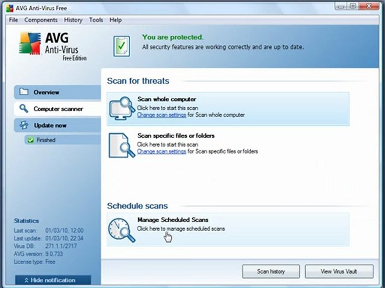The width and height of the screenshot is (385, 288).
Task: Open Manage Scheduled Scans
Action: click(x=228, y=230)
